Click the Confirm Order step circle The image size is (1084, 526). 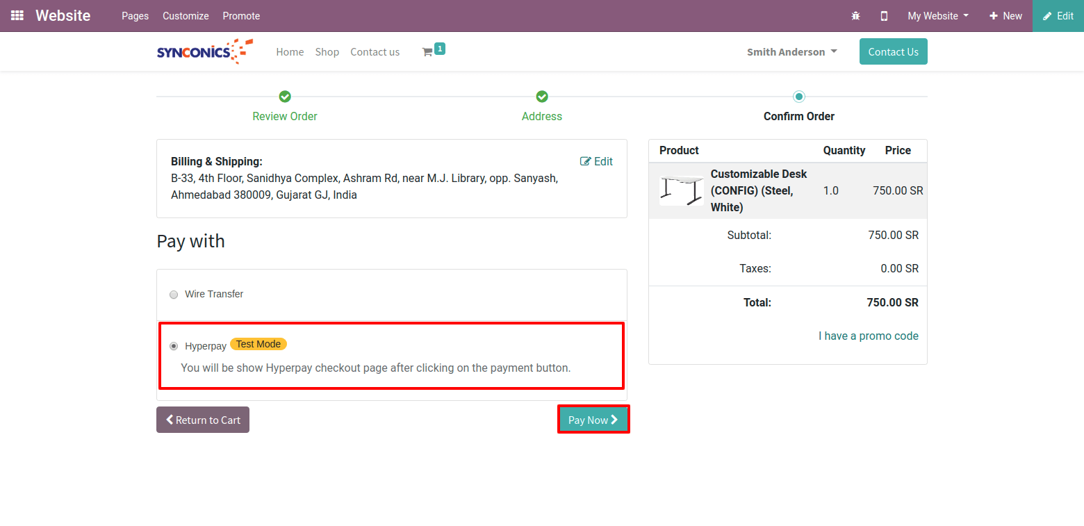799,97
